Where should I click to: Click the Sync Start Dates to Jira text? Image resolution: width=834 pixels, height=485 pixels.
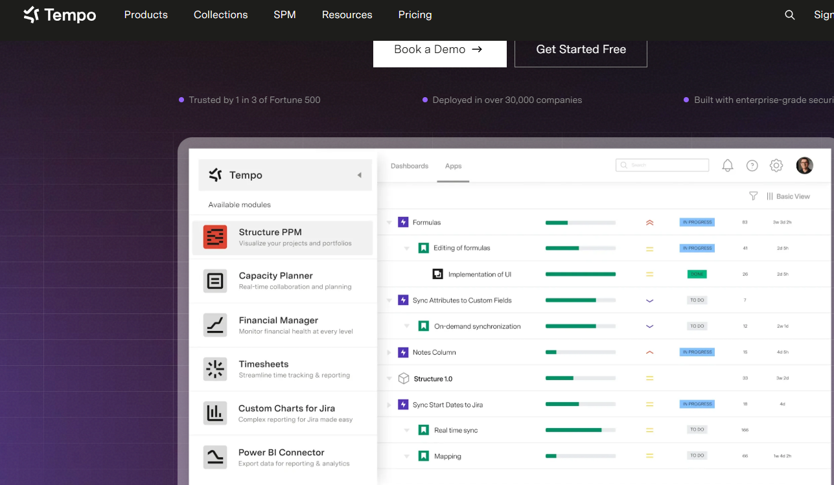(x=448, y=405)
